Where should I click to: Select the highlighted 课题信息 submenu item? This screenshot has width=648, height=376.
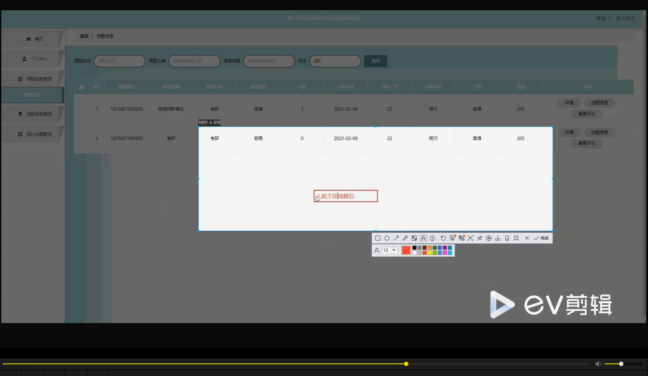click(x=32, y=95)
